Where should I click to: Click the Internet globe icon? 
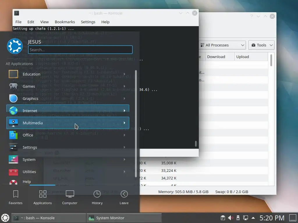(x=13, y=111)
